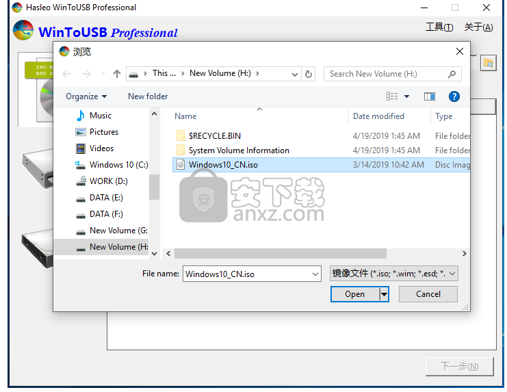
Task: Expand the recent locations dropdown
Action: tap(103, 74)
